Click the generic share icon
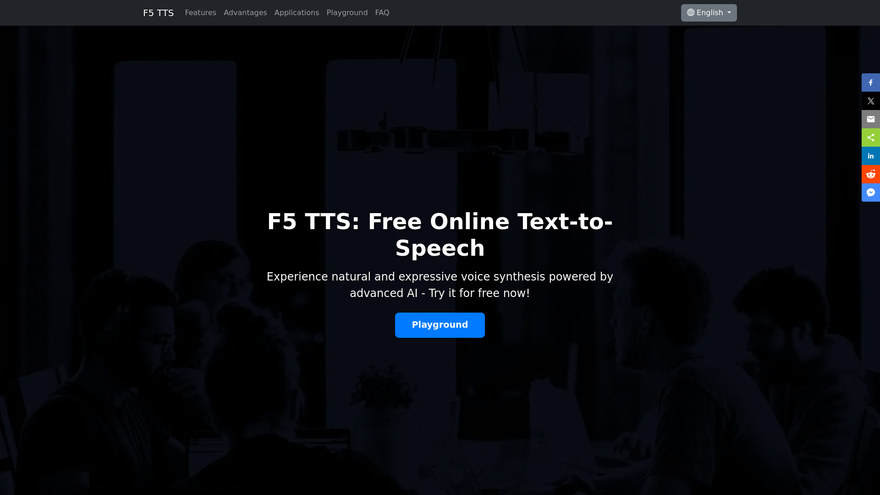880x495 pixels. pos(870,137)
